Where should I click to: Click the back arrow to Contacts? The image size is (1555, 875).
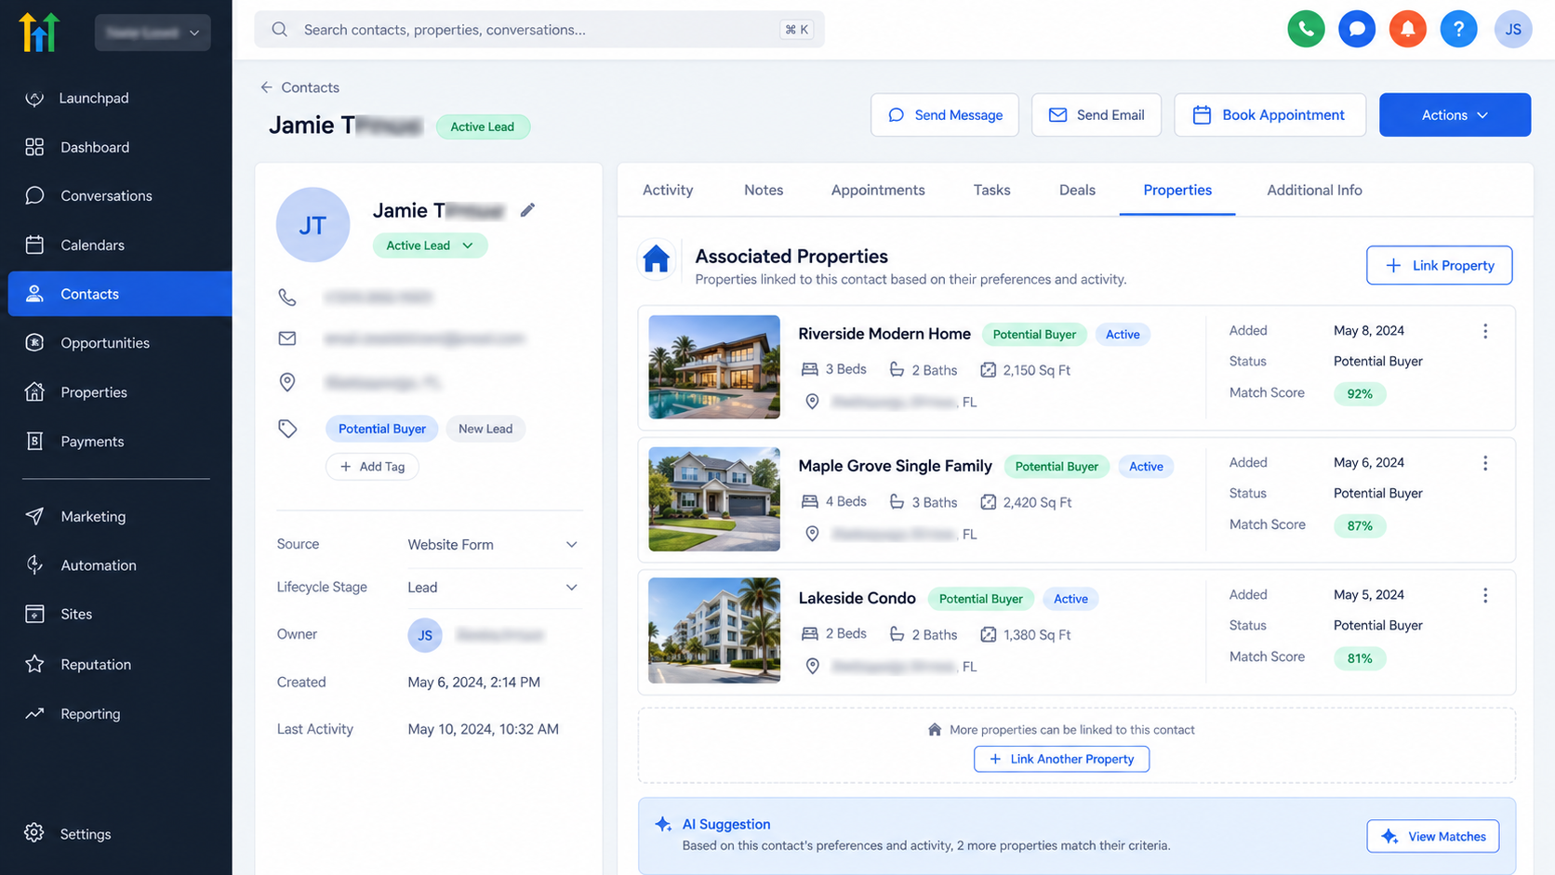pos(267,87)
